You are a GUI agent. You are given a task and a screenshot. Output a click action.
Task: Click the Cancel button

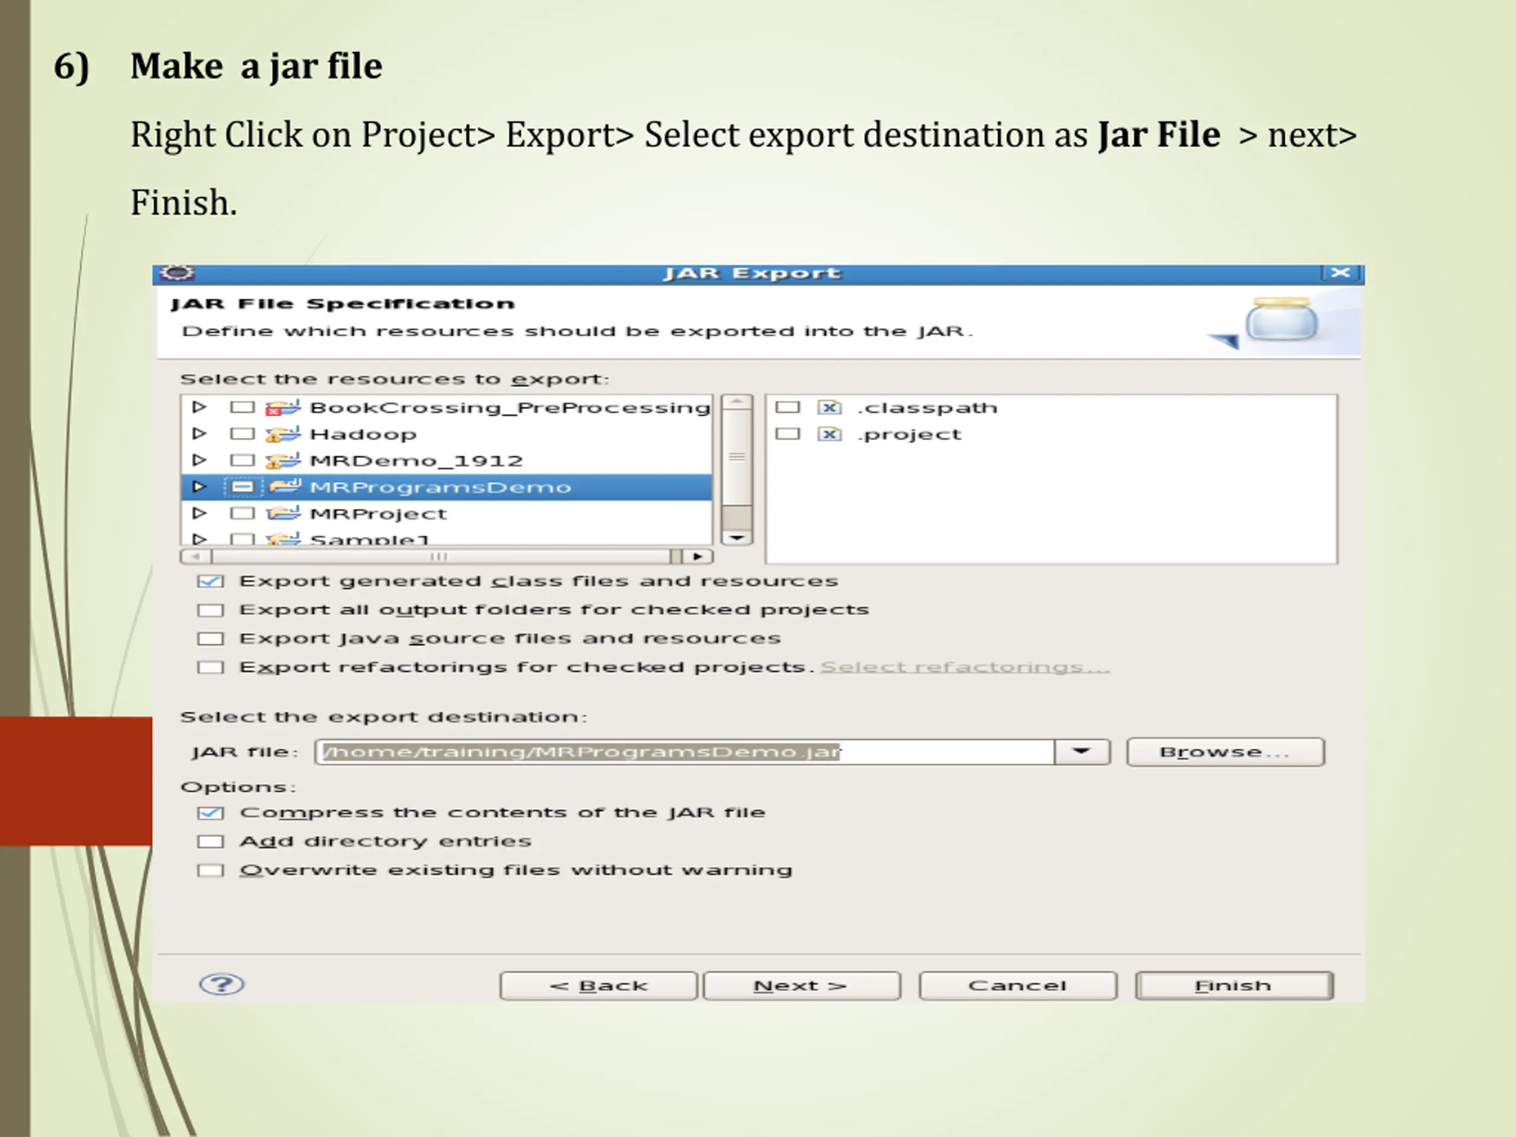pyautogui.click(x=1018, y=985)
